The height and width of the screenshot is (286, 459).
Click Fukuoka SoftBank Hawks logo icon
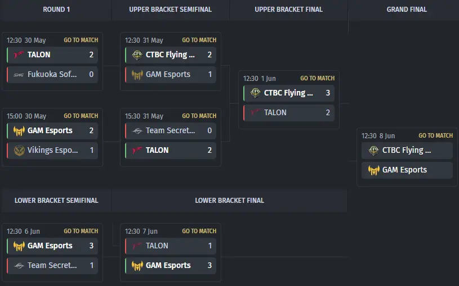pos(19,75)
